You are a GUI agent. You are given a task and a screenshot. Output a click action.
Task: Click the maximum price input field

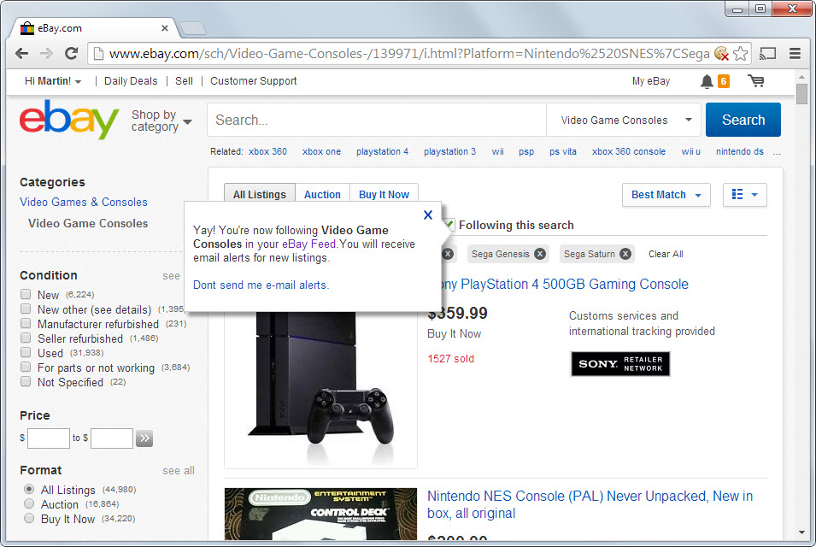pyautogui.click(x=112, y=438)
